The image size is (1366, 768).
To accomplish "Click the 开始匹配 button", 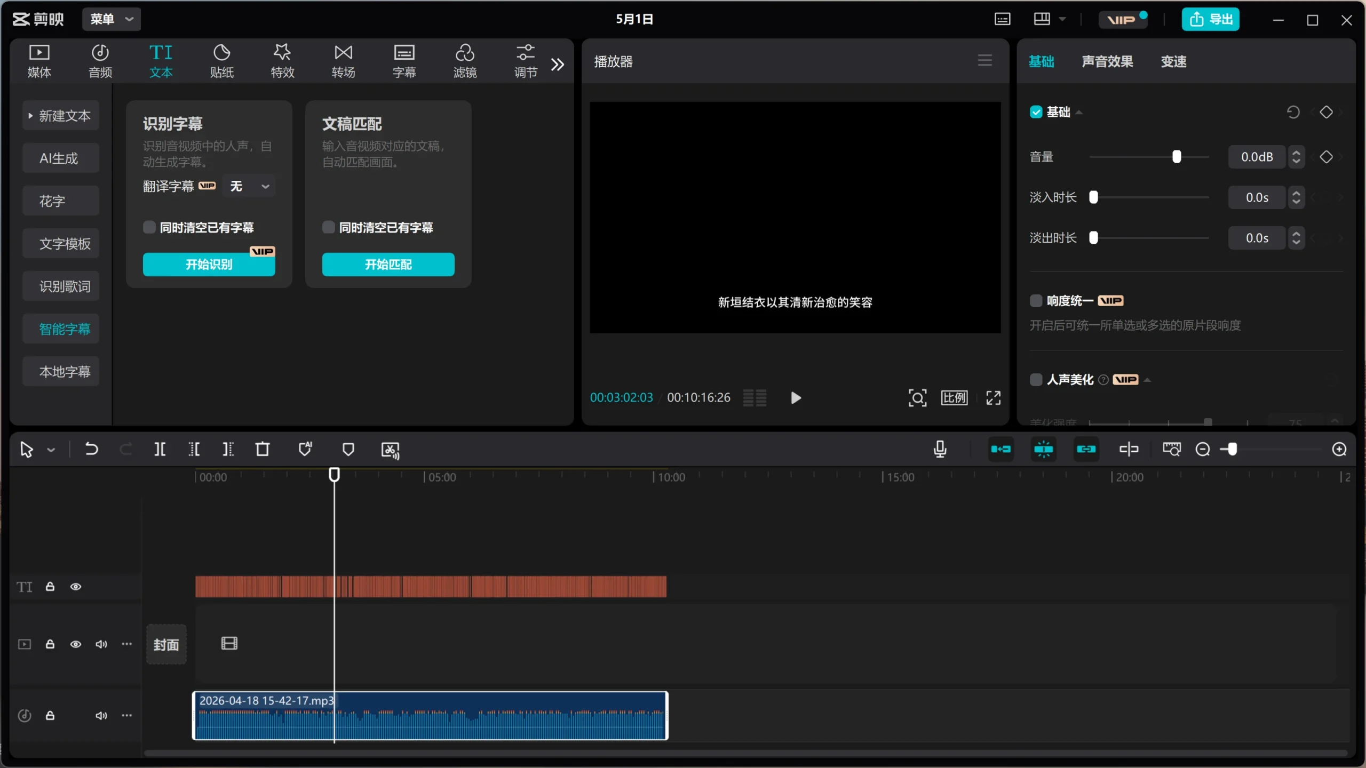I will pyautogui.click(x=388, y=264).
